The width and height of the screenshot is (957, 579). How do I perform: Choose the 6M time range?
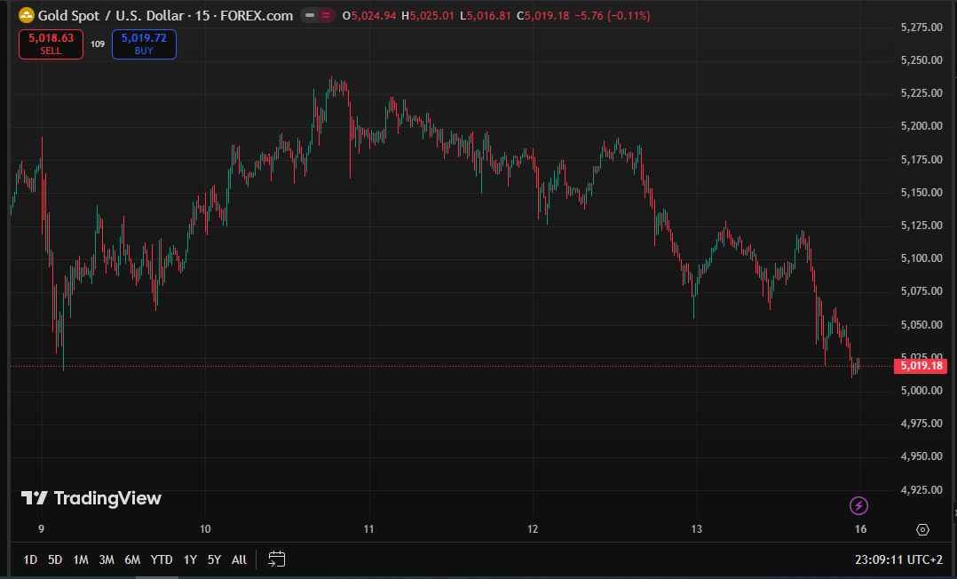(132, 559)
